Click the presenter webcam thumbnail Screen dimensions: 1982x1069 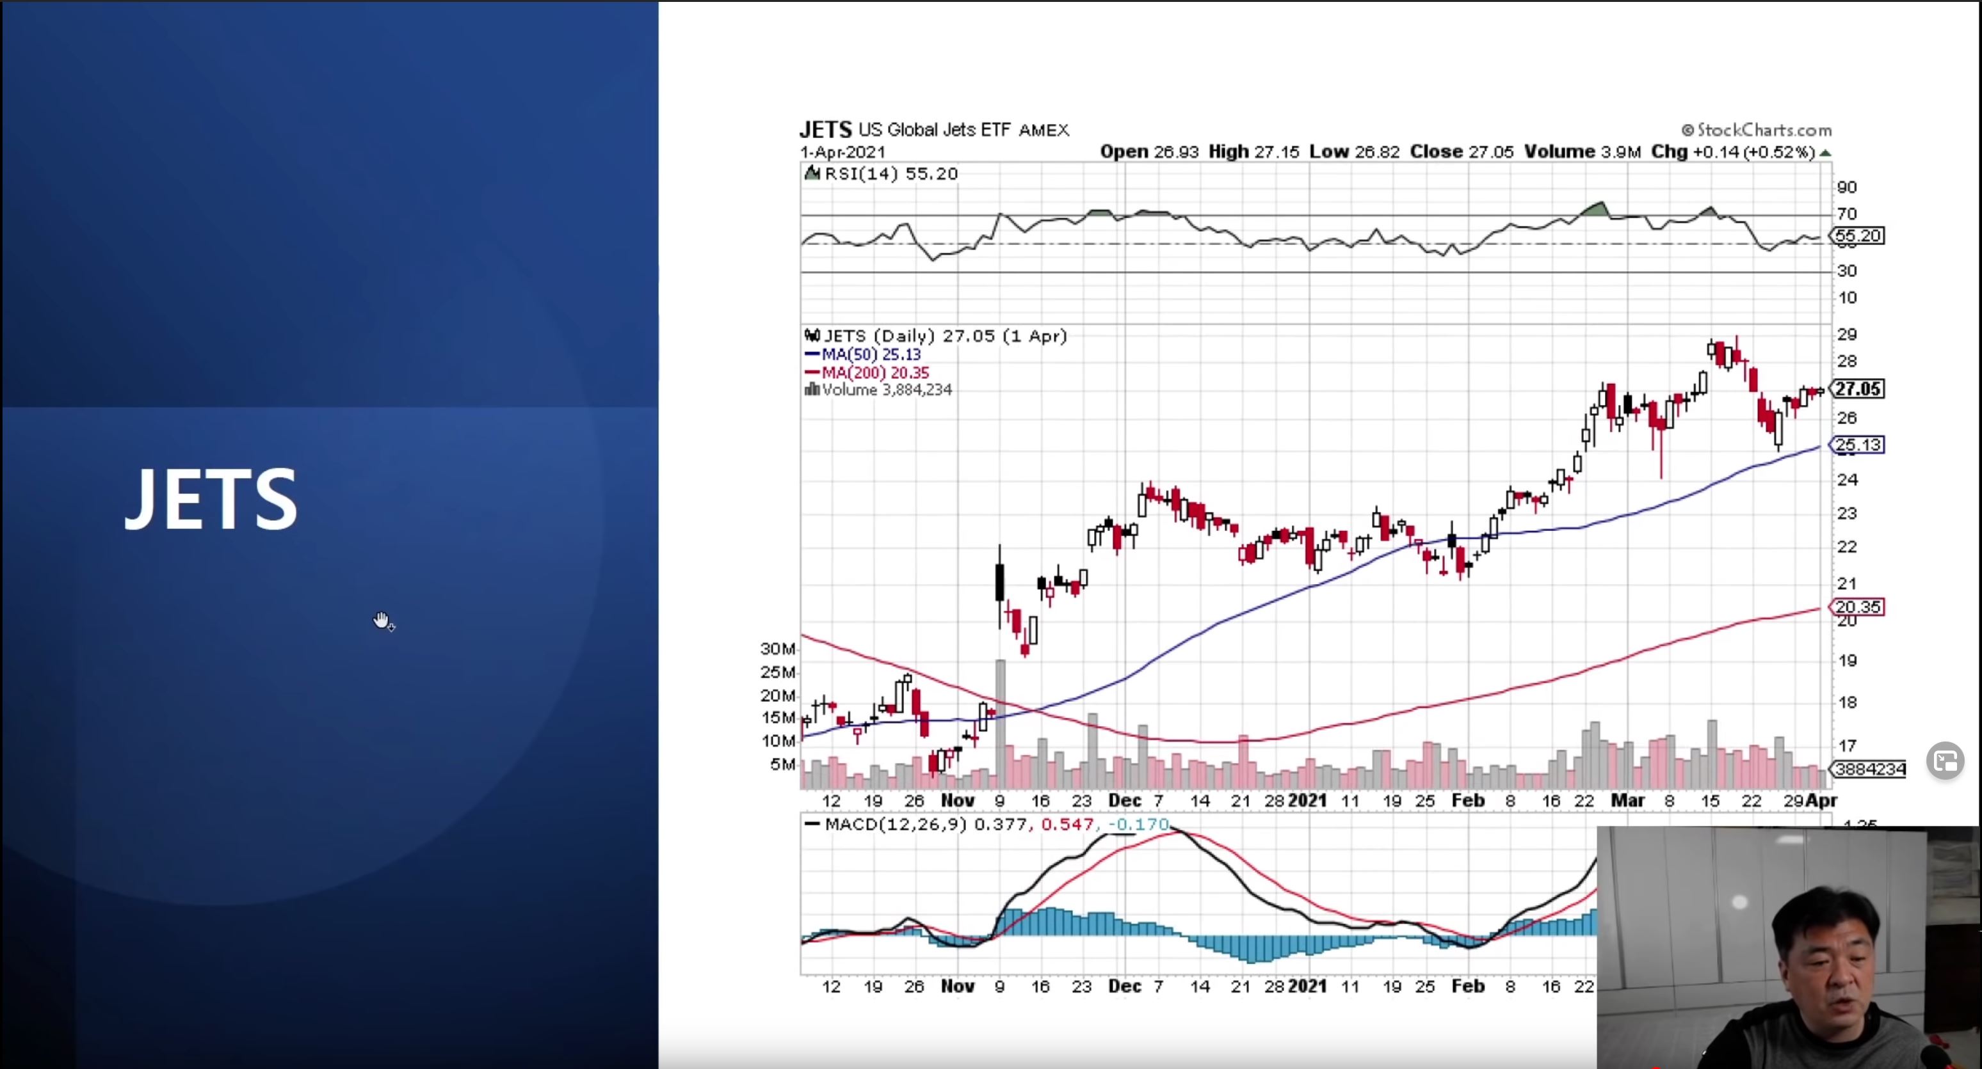pos(1788,947)
